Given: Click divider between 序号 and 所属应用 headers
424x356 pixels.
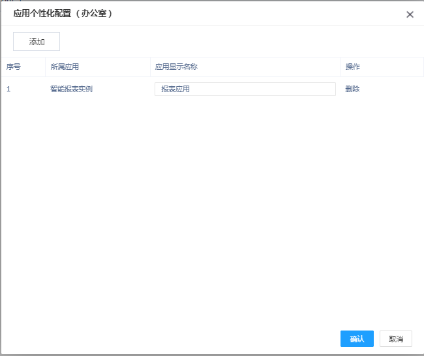Looking at the screenshot, I should pyautogui.click(x=45, y=67).
